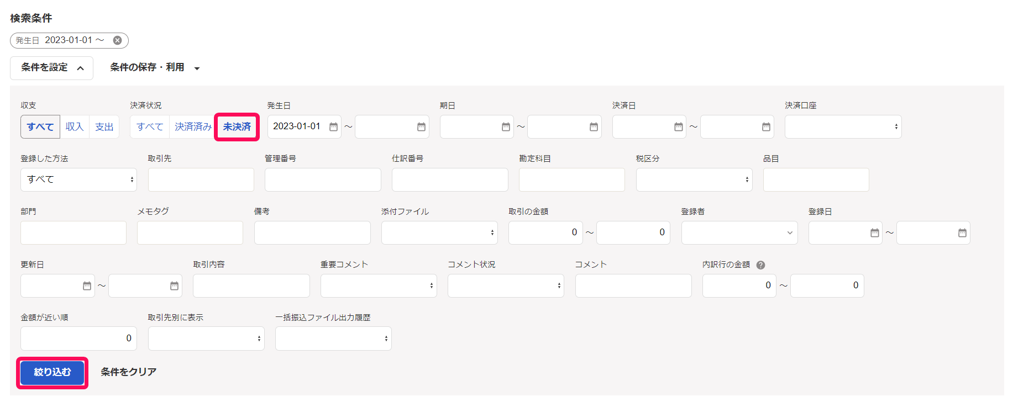Open calendar for 更新日 start date
Viewport: 1013px width, 402px height.
pyautogui.click(x=87, y=286)
